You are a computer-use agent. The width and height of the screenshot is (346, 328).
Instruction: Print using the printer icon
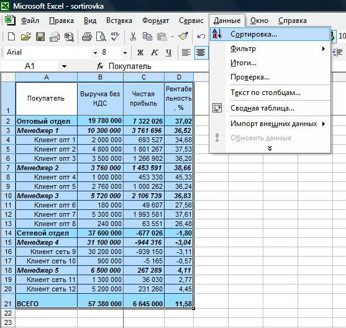87,37
